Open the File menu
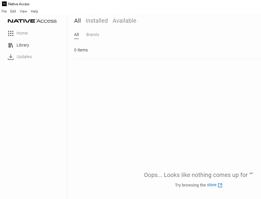The height and width of the screenshot is (199, 261). [4, 11]
